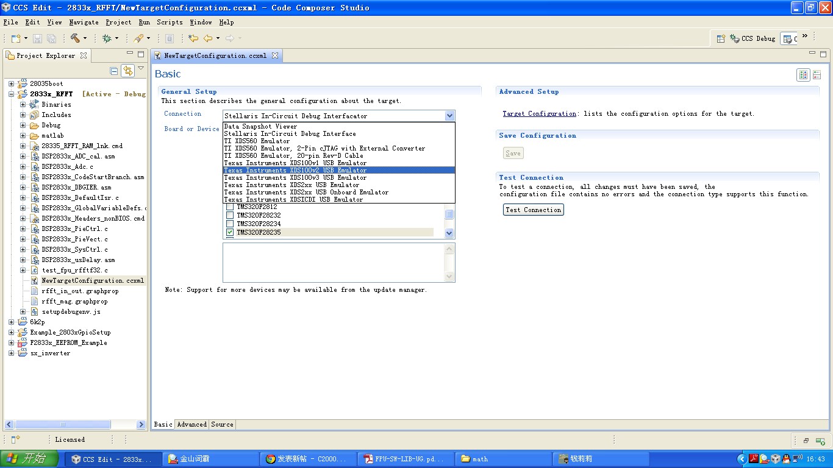
Task: Open the Project Explorer view menu arrow
Action: pos(141,68)
